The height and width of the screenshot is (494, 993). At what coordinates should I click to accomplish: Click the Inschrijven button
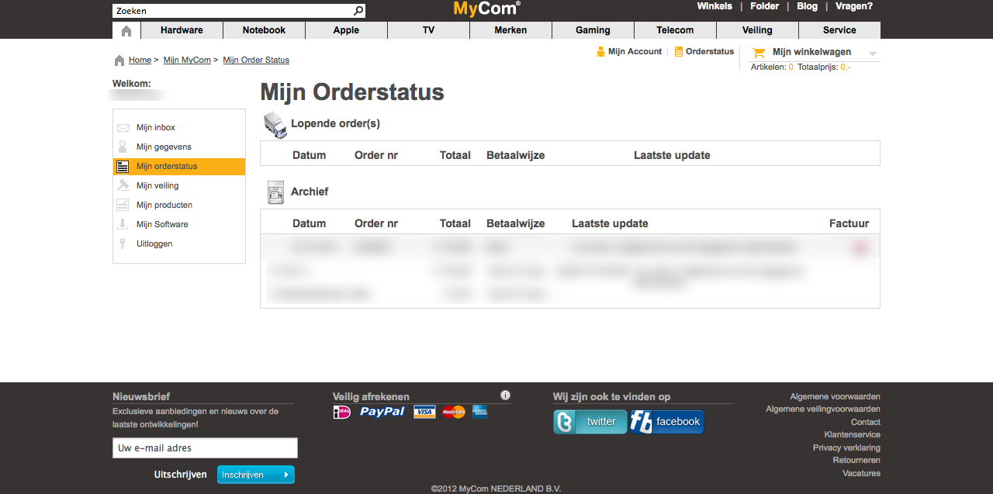256,475
